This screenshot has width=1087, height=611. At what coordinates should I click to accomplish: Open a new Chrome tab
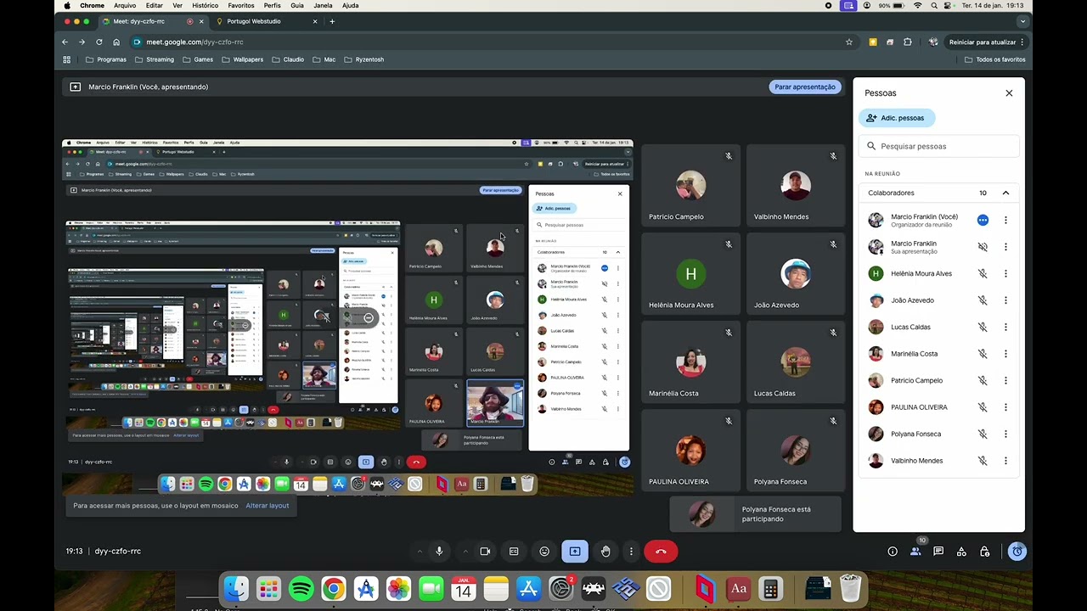(332, 21)
